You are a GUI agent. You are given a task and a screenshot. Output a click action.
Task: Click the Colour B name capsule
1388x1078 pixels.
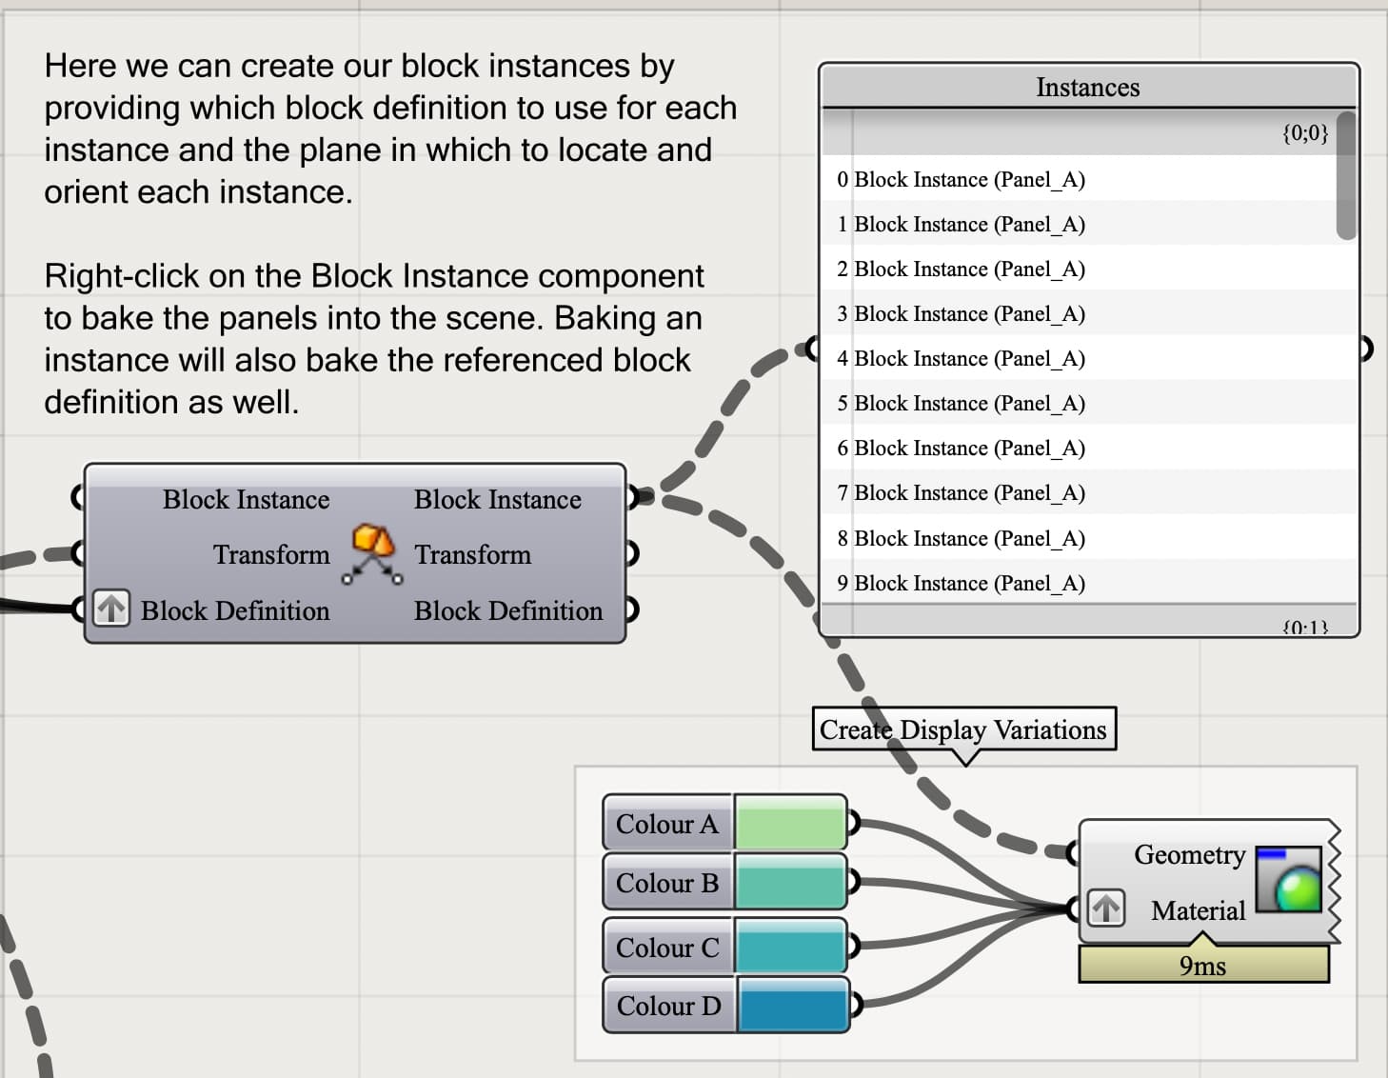666,884
